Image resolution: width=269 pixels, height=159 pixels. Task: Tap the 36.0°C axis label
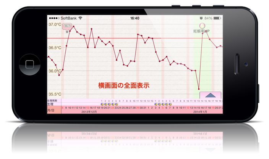55,71
